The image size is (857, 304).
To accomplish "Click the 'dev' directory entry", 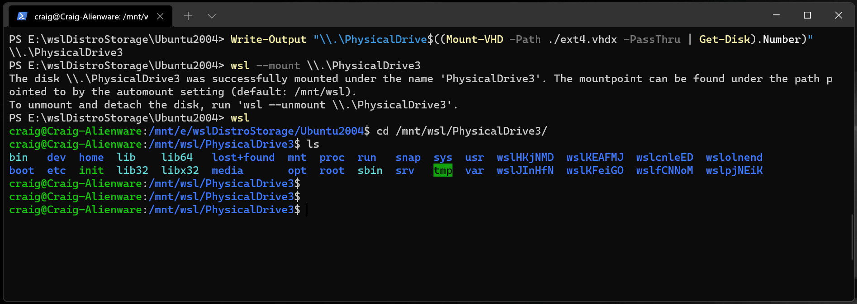I will coord(57,157).
